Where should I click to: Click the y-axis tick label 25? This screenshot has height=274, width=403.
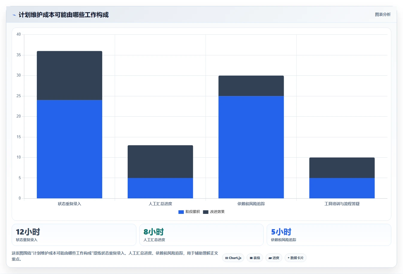point(19,96)
